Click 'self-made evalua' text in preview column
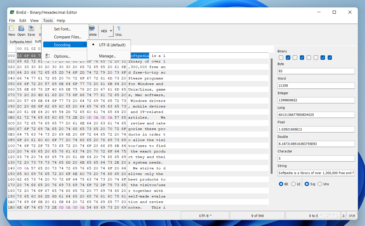Viewport: 365px width, 226px height. click(x=147, y=196)
